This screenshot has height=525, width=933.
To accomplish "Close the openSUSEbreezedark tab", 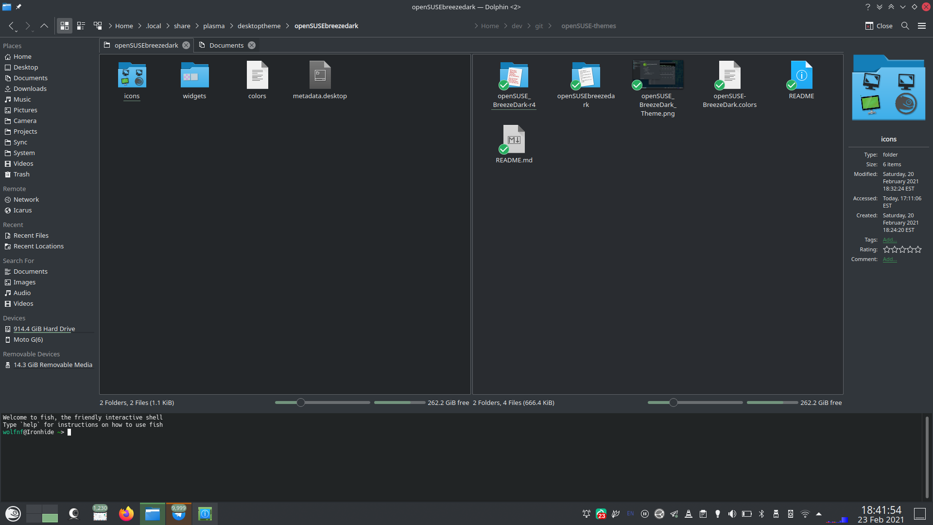I will [186, 45].
